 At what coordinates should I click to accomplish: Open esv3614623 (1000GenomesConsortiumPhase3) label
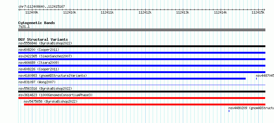[x=55, y=95]
